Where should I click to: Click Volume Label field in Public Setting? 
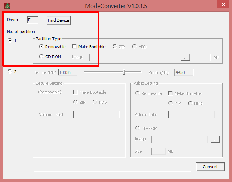(191, 114)
